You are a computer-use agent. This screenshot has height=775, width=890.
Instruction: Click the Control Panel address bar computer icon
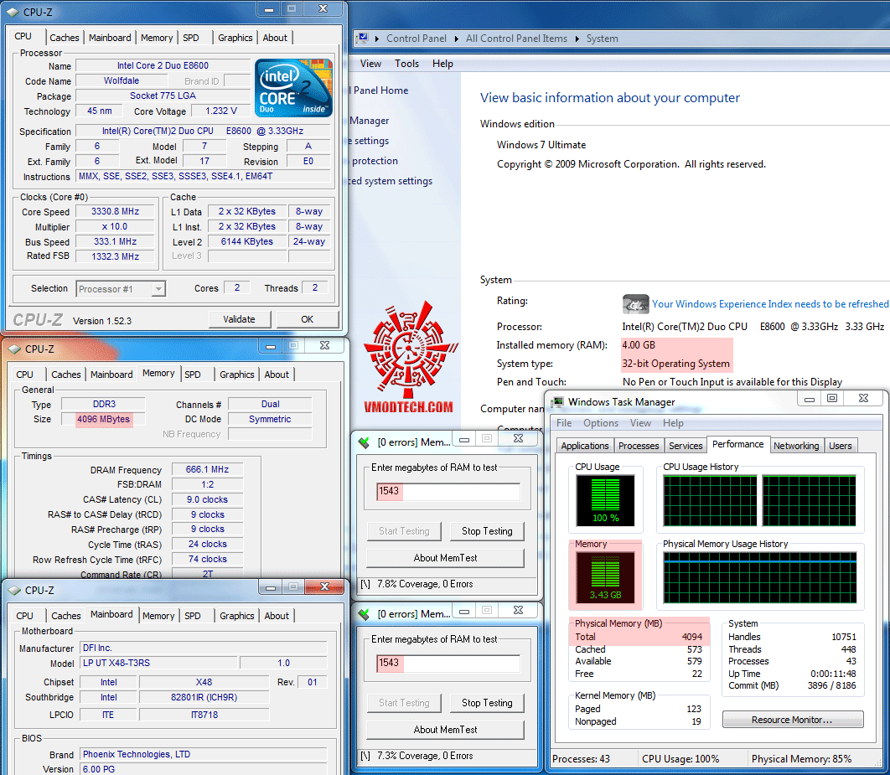click(x=362, y=39)
